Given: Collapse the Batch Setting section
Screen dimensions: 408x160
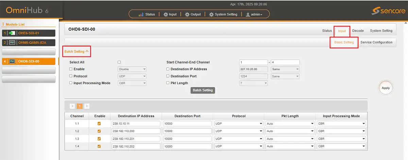Looking at the screenshot, I should (x=77, y=51).
